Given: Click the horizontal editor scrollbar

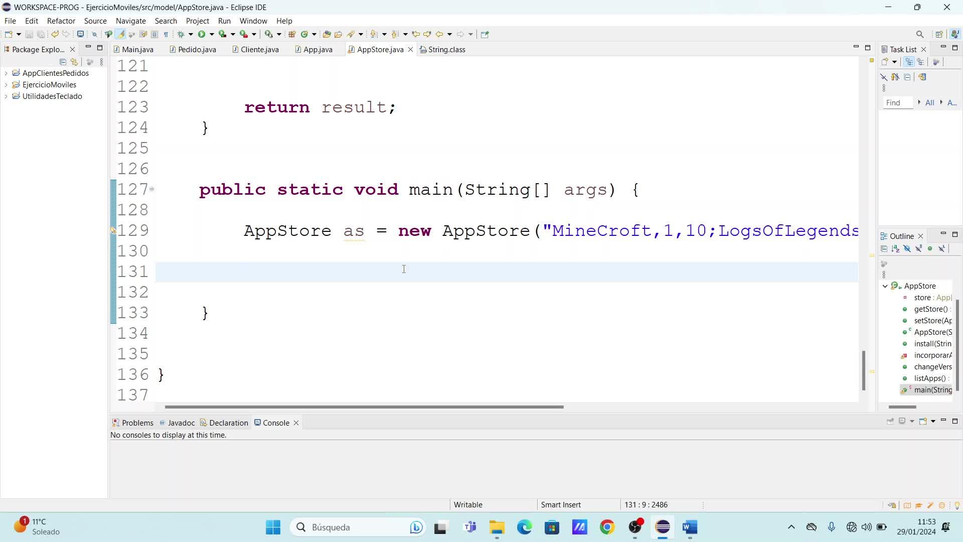Looking at the screenshot, I should (x=364, y=407).
